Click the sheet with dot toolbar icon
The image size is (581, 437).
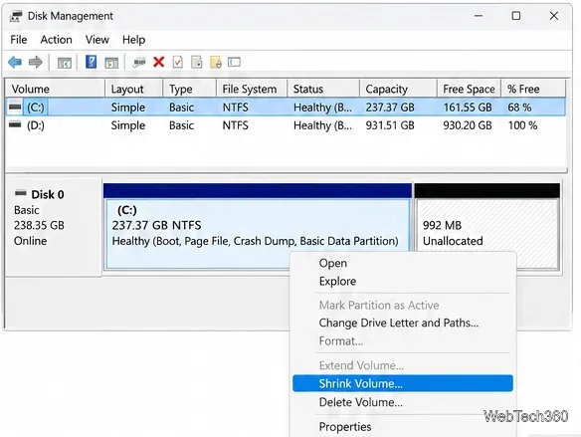[x=197, y=62]
